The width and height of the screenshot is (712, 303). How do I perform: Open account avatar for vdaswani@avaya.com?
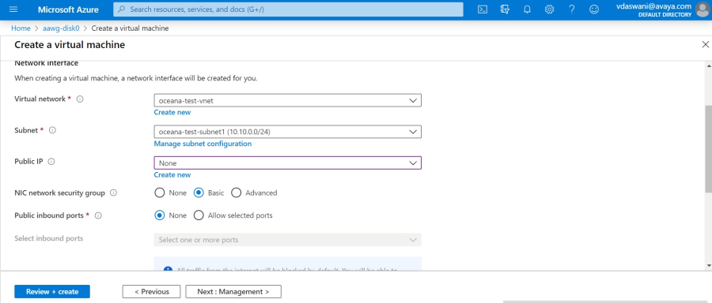pyautogui.click(x=702, y=9)
